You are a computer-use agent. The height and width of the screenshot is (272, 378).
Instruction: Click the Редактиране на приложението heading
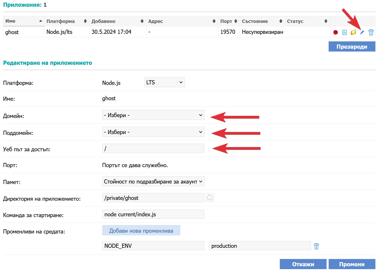48,63
